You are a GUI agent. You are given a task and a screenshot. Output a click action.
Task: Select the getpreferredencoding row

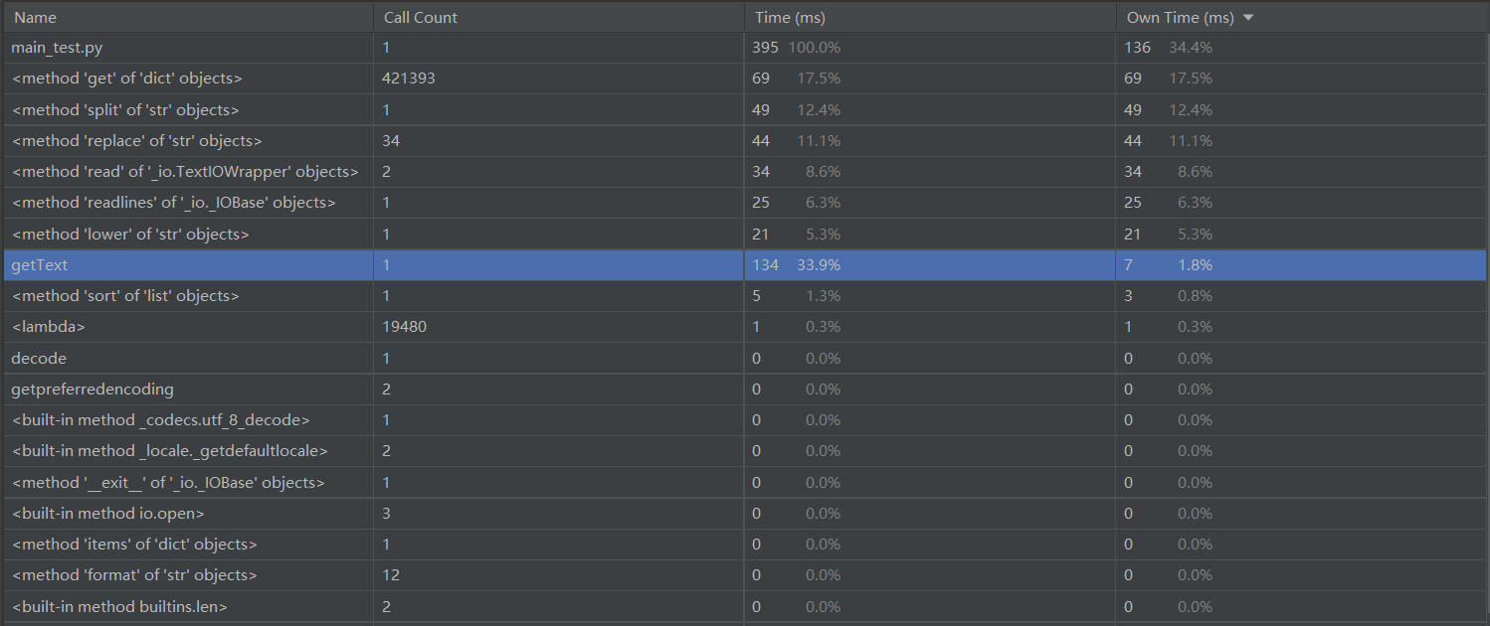[x=93, y=390]
